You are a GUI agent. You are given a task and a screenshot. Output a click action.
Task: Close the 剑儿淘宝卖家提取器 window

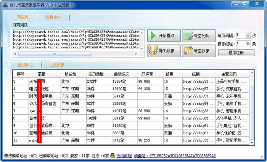257,4
